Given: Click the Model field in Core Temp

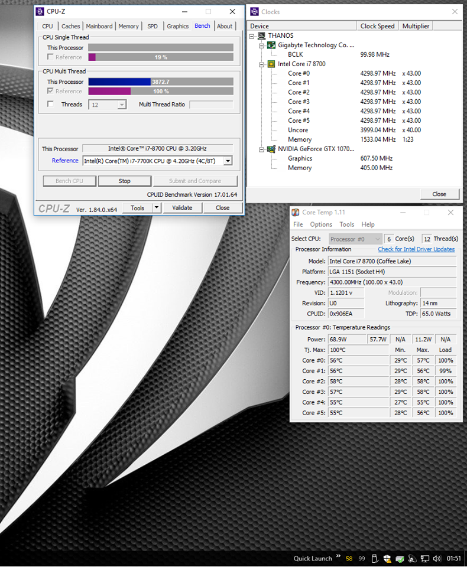Looking at the screenshot, I should tap(392, 261).
